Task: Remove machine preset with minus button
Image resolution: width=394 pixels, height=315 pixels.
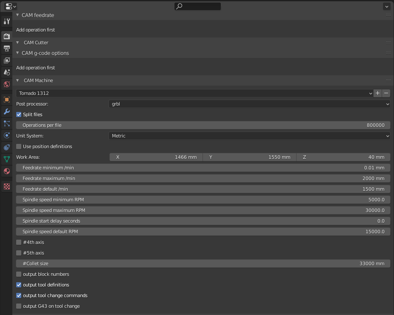Action: click(x=386, y=93)
